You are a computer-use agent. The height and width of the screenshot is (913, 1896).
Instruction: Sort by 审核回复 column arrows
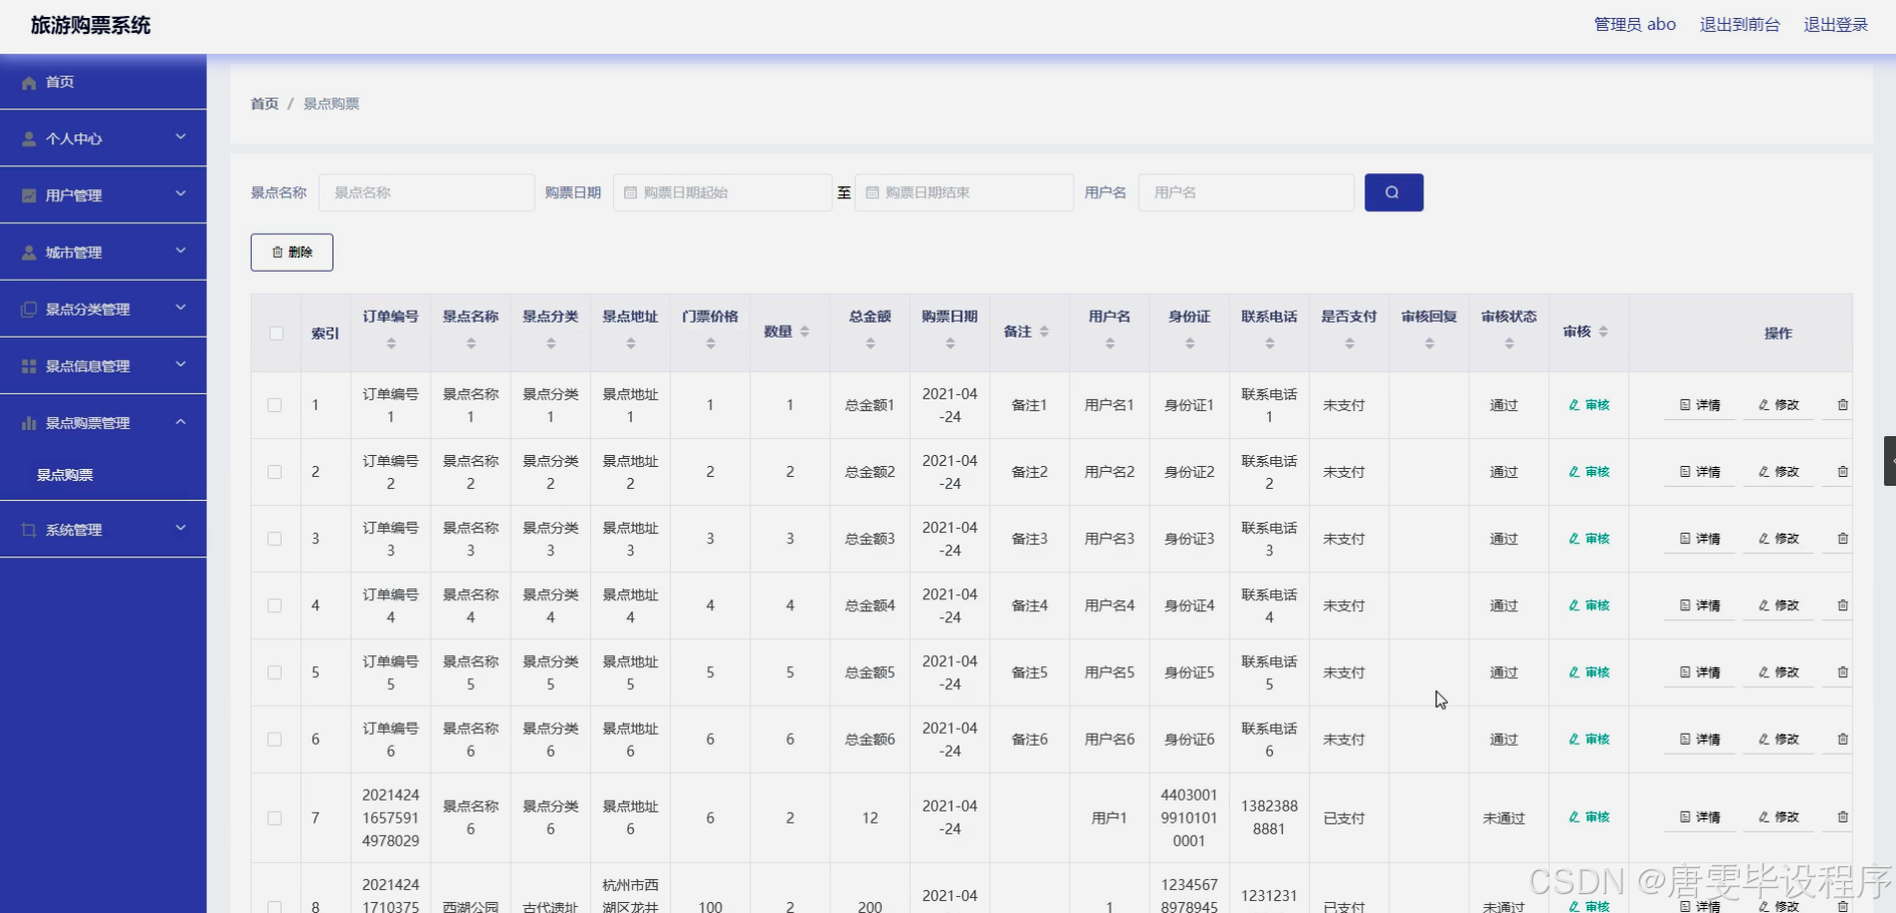(1429, 343)
